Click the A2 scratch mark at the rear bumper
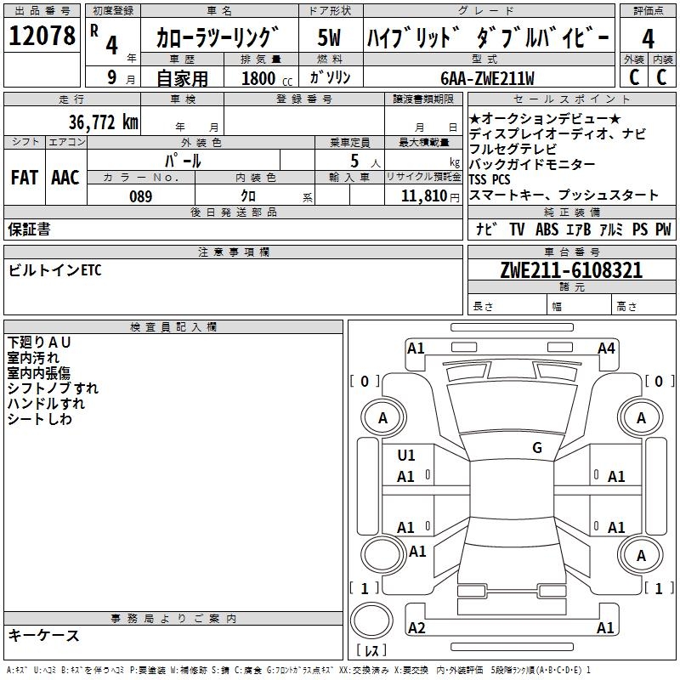680x680 pixels. tap(416, 628)
